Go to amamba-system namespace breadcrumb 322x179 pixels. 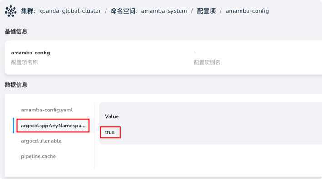pos(164,11)
